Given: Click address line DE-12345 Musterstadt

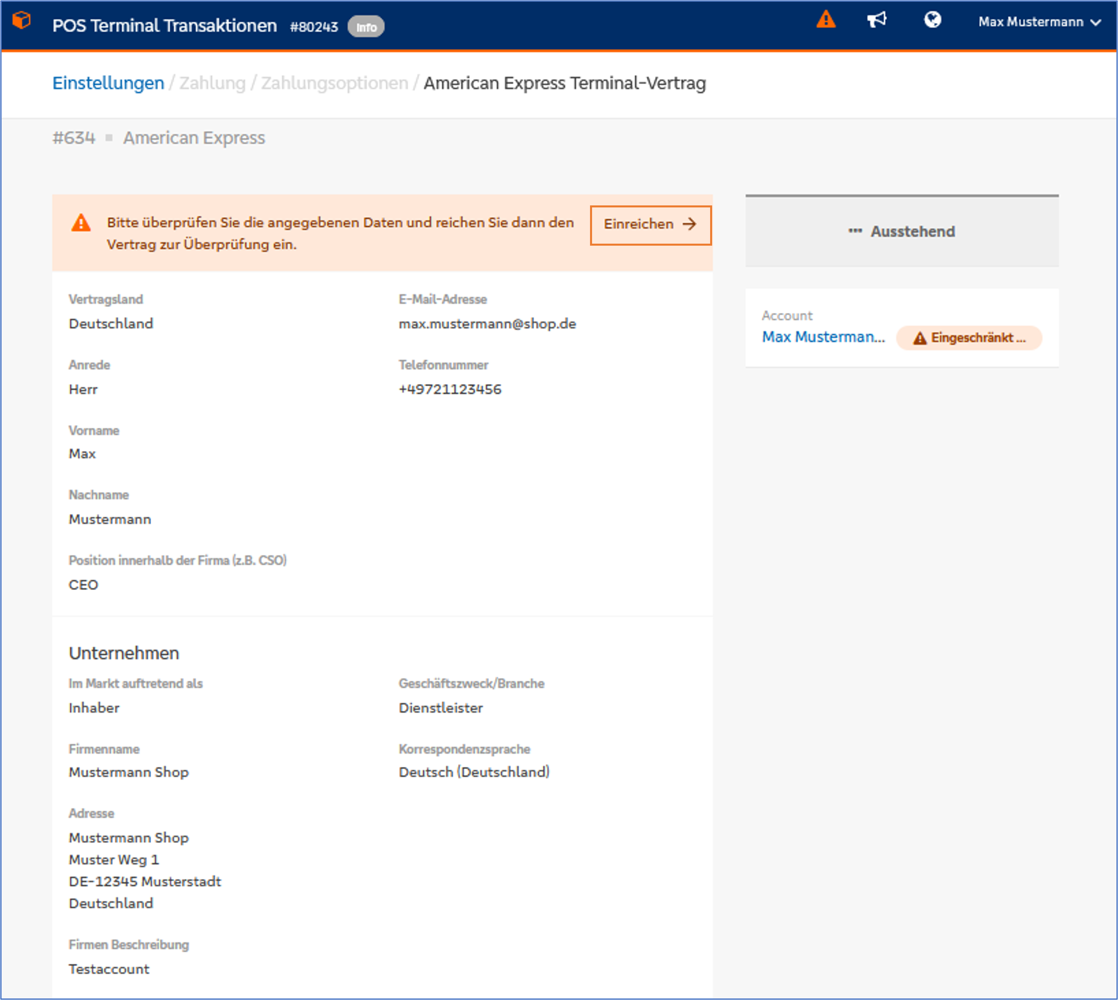Looking at the screenshot, I should (x=145, y=881).
